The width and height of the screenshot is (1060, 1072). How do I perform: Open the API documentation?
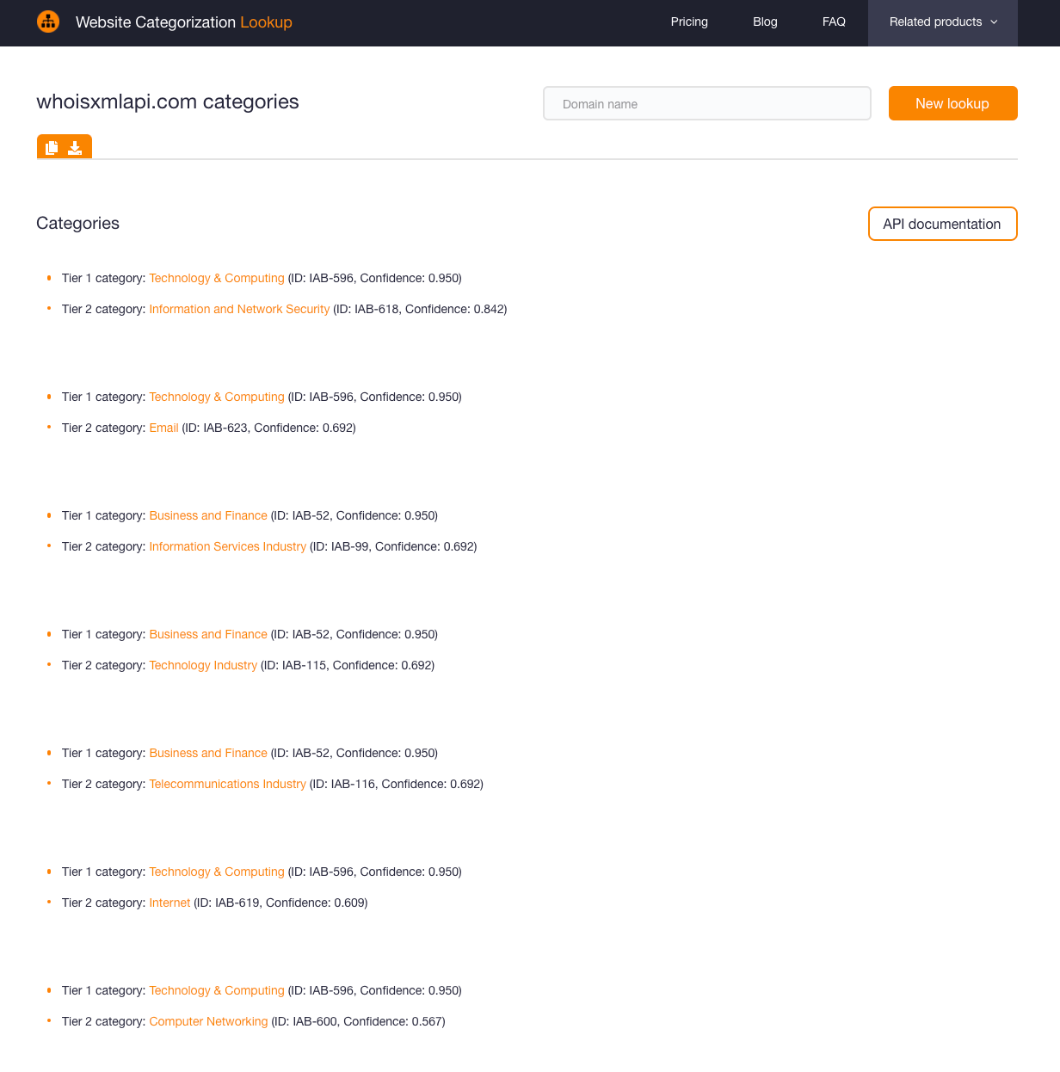click(x=943, y=224)
